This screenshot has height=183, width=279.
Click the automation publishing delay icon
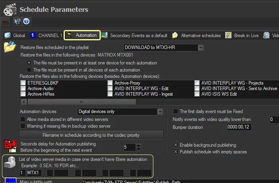[9, 147]
